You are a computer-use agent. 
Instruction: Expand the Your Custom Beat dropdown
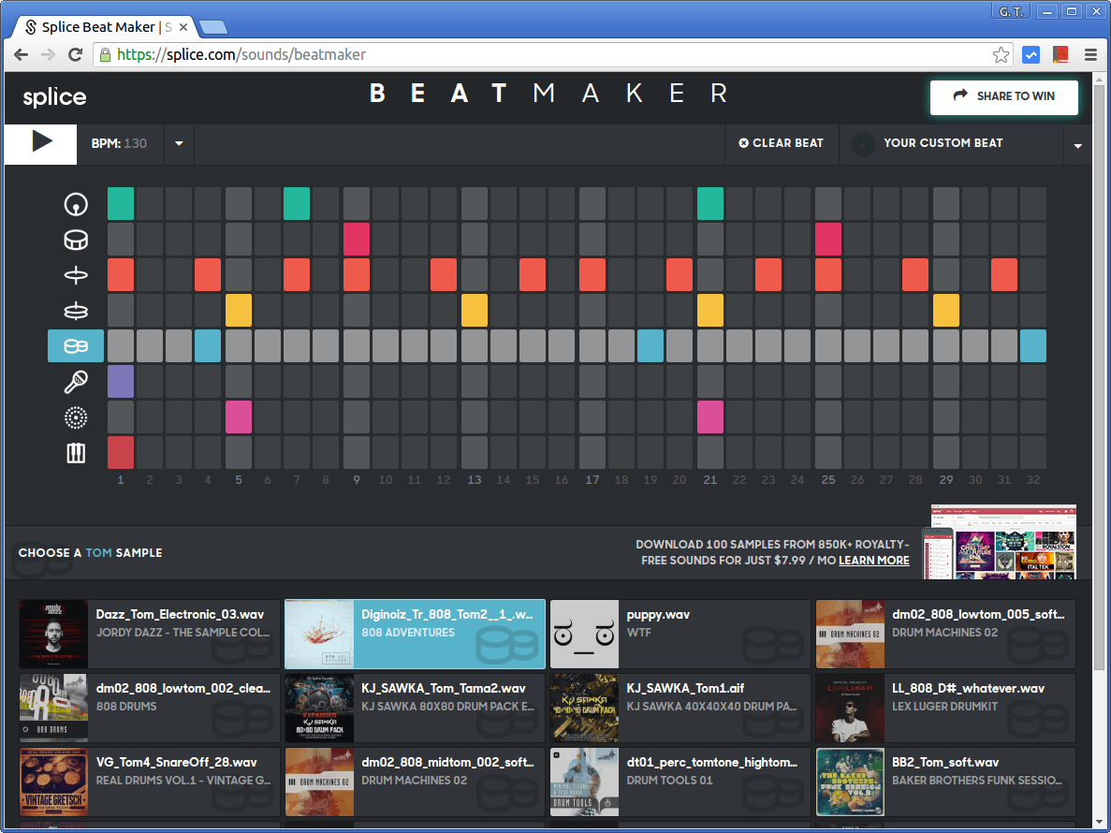pyautogui.click(x=1078, y=146)
